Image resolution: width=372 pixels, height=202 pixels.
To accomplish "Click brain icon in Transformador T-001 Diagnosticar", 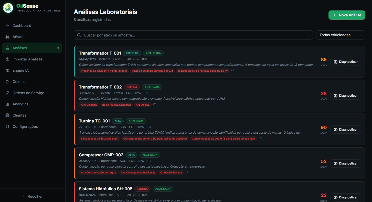I will click(336, 62).
